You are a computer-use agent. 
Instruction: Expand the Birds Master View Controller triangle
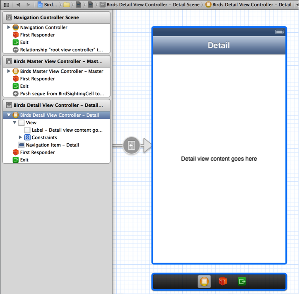9,71
